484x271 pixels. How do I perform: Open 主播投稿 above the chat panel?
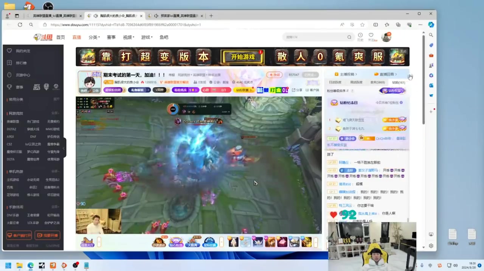tap(346, 74)
